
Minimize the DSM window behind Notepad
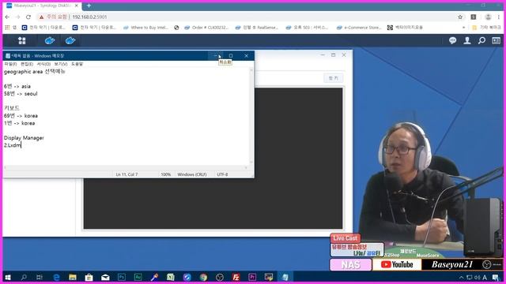(x=323, y=55)
